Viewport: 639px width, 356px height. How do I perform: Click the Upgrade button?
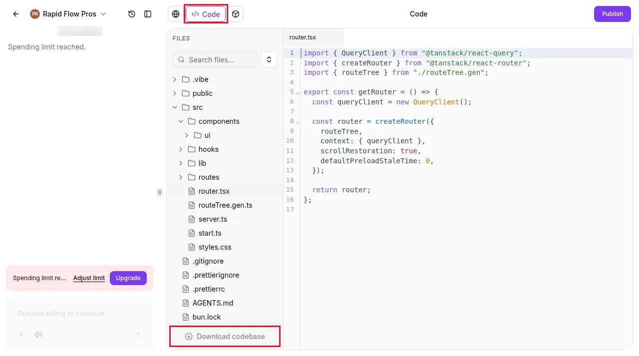pyautogui.click(x=128, y=278)
